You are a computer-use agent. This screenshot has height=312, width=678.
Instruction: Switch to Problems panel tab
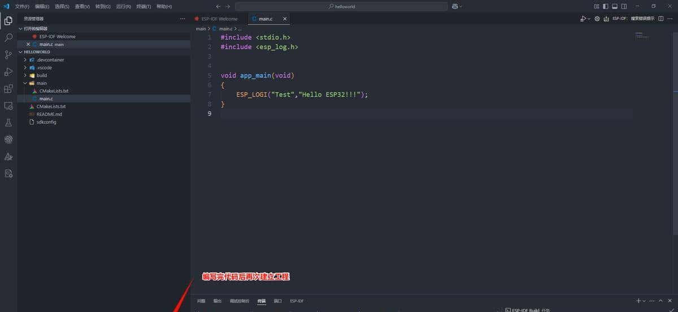[x=201, y=301]
